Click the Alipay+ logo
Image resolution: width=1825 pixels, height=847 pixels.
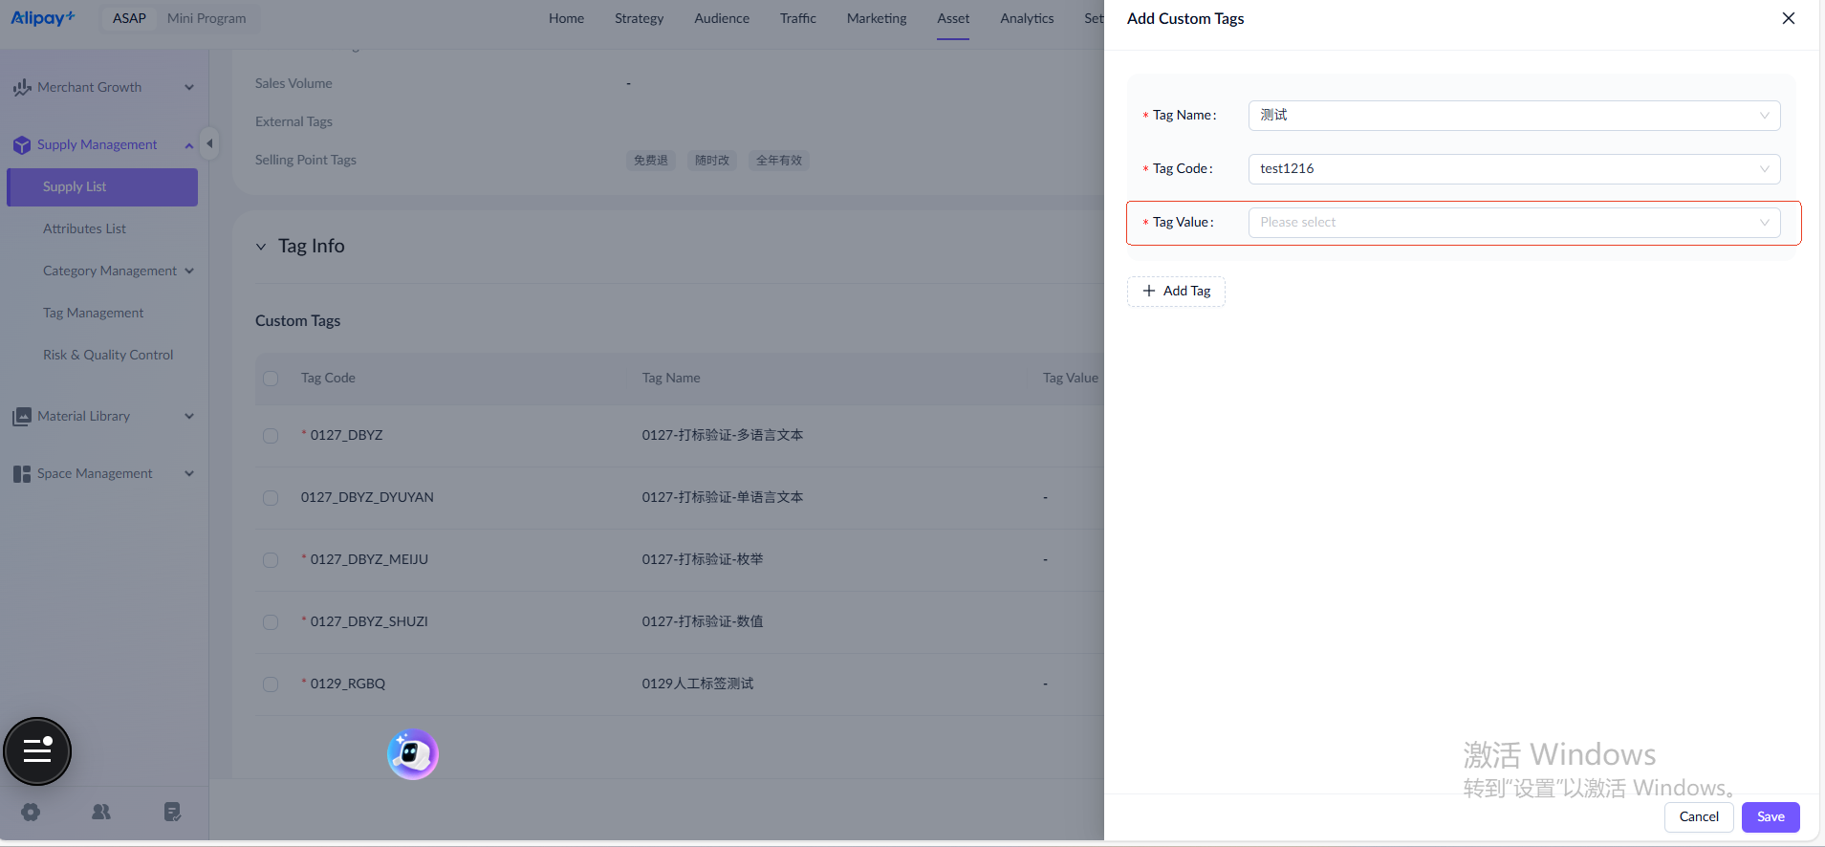tap(43, 18)
